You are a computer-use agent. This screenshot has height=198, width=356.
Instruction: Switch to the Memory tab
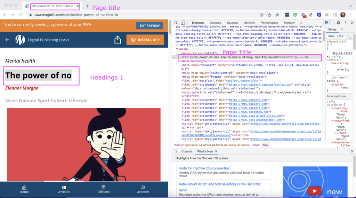pyautogui.click(x=289, y=23)
